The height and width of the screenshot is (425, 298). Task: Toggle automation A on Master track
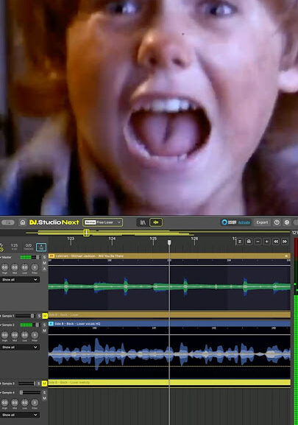[44, 269]
